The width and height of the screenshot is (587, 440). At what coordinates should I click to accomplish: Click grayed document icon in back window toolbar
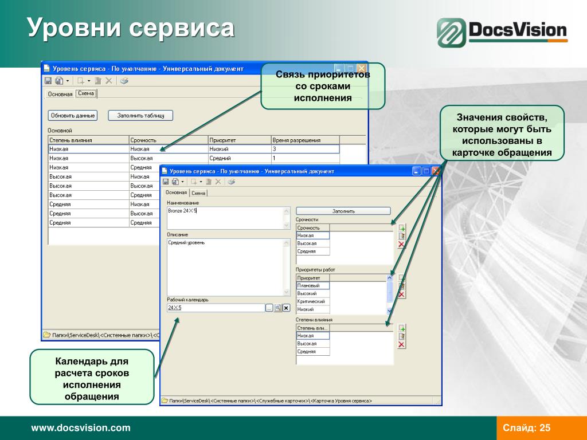(x=98, y=80)
